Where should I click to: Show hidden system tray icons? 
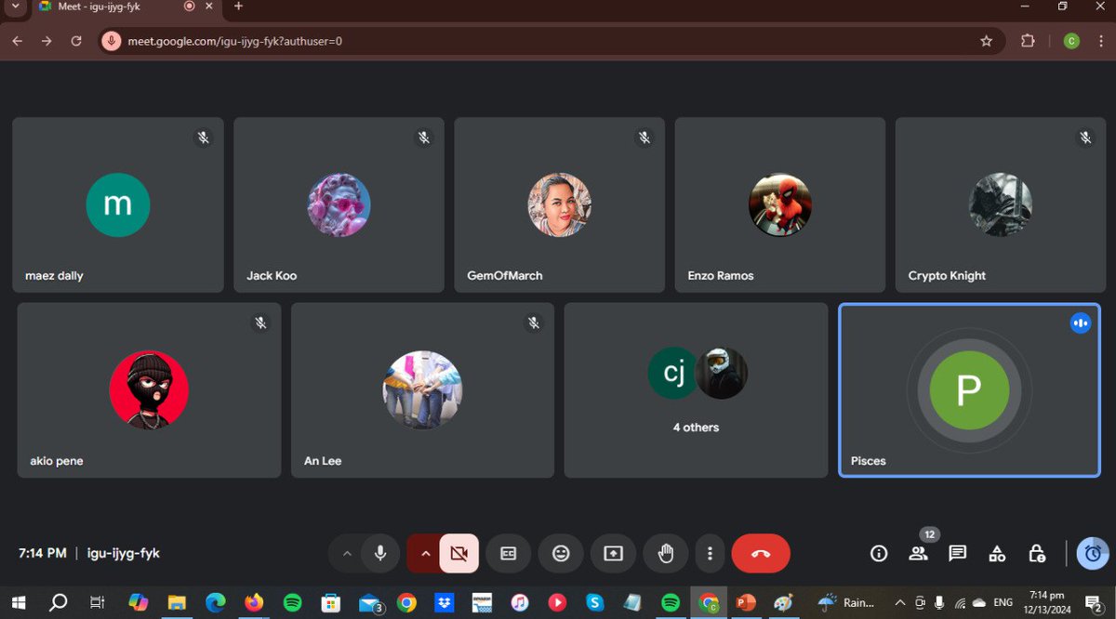coord(900,602)
